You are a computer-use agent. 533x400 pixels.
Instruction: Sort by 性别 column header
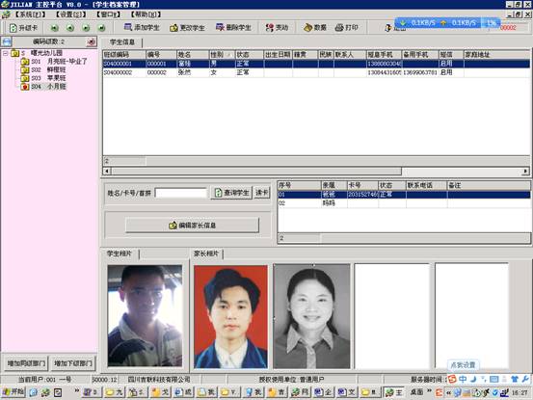222,54
